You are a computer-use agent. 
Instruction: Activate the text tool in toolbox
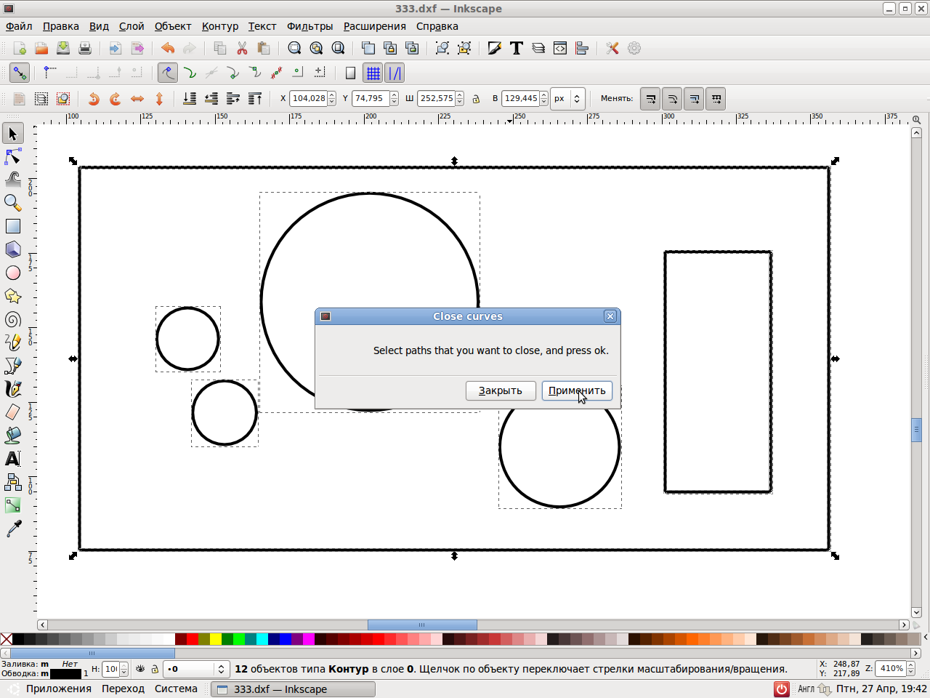coord(13,459)
